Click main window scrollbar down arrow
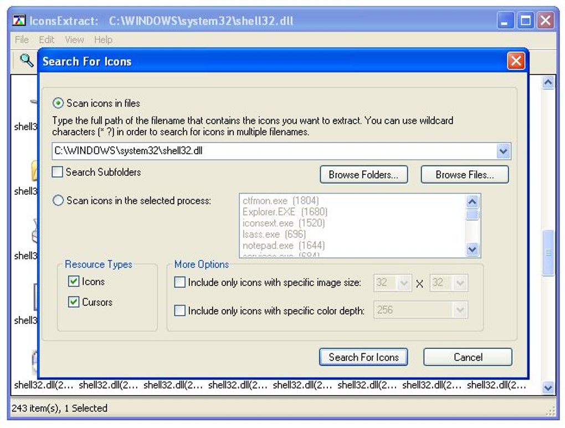This screenshot has width=565, height=428. pyautogui.click(x=548, y=388)
